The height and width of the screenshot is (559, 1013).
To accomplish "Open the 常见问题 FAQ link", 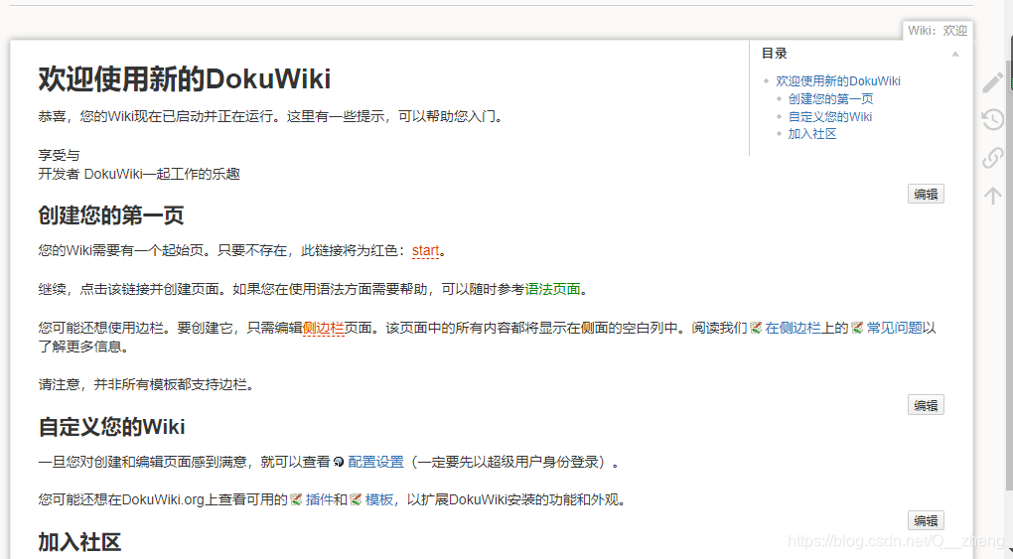I will pos(894,328).
